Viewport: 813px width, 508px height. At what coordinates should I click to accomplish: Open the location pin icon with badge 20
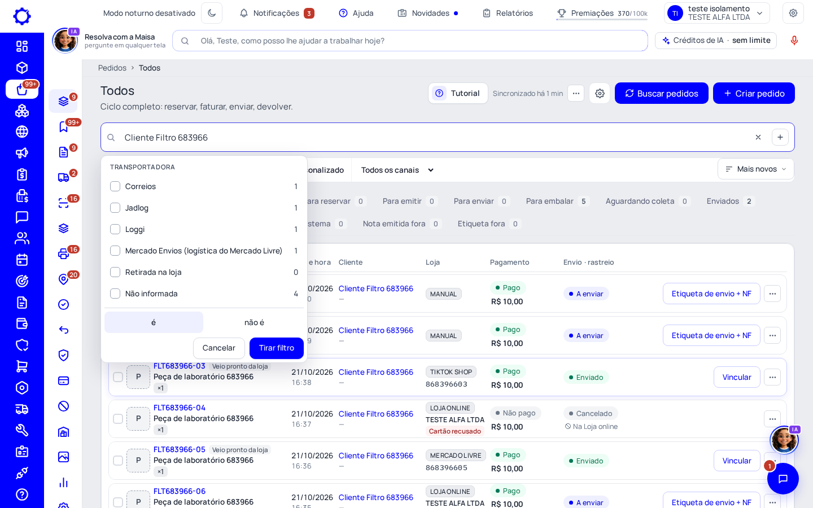63,279
